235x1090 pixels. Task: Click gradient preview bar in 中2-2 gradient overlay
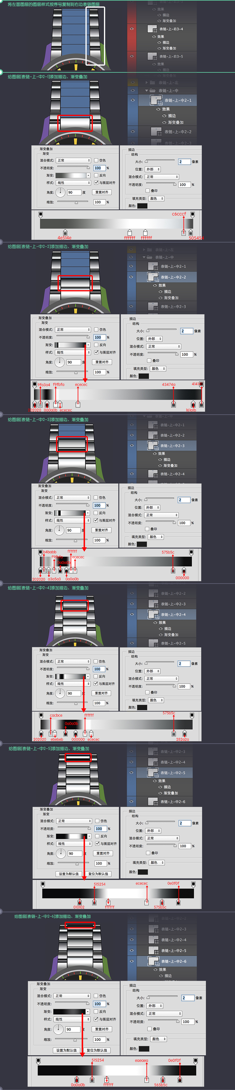point(70,345)
